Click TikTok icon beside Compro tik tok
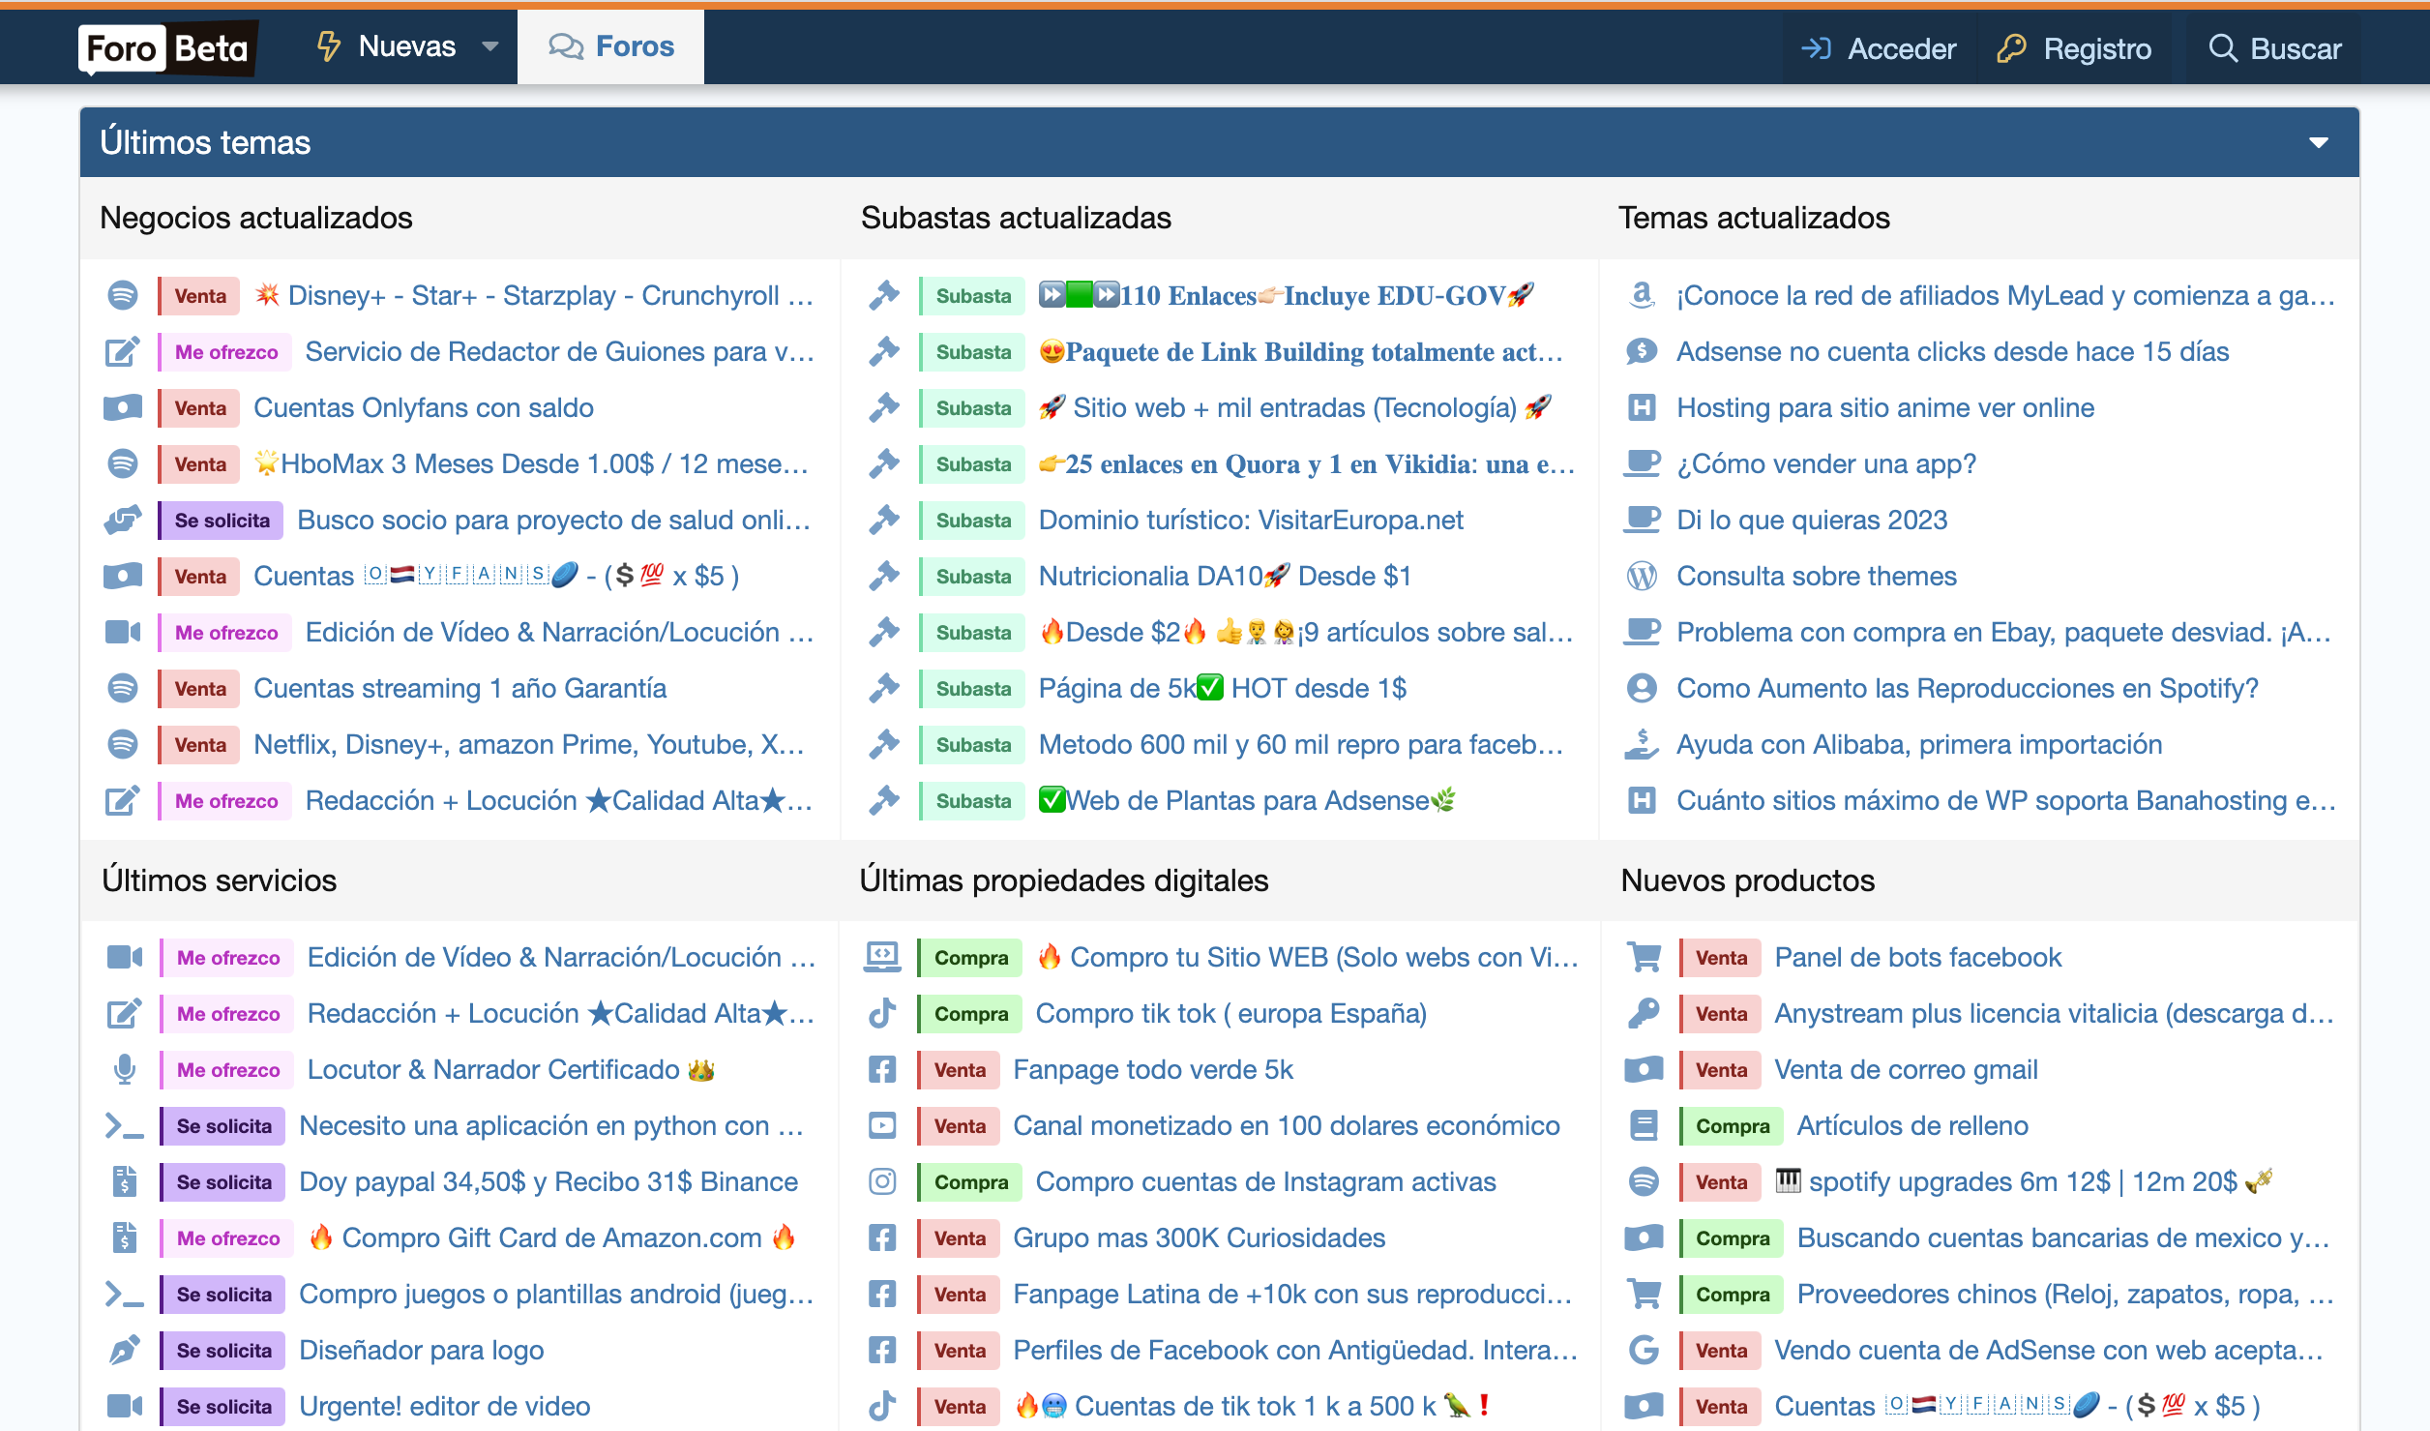Screen dimensions: 2430x1431 click(x=882, y=1013)
